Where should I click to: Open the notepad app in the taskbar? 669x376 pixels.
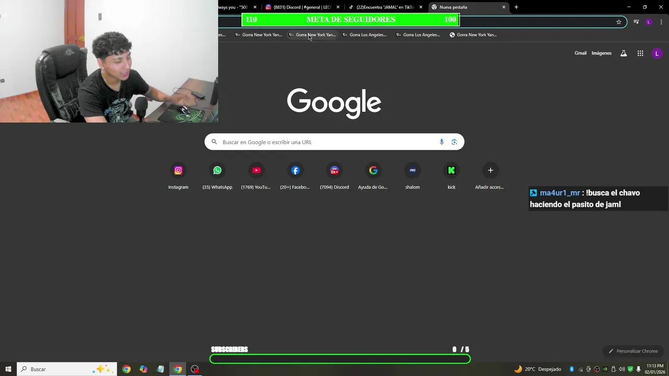pos(160,369)
